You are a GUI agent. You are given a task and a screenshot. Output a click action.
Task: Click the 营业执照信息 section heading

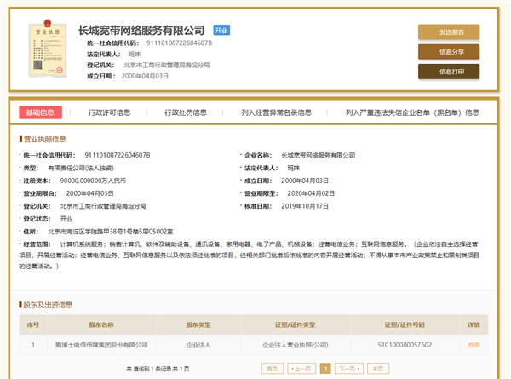(44, 139)
